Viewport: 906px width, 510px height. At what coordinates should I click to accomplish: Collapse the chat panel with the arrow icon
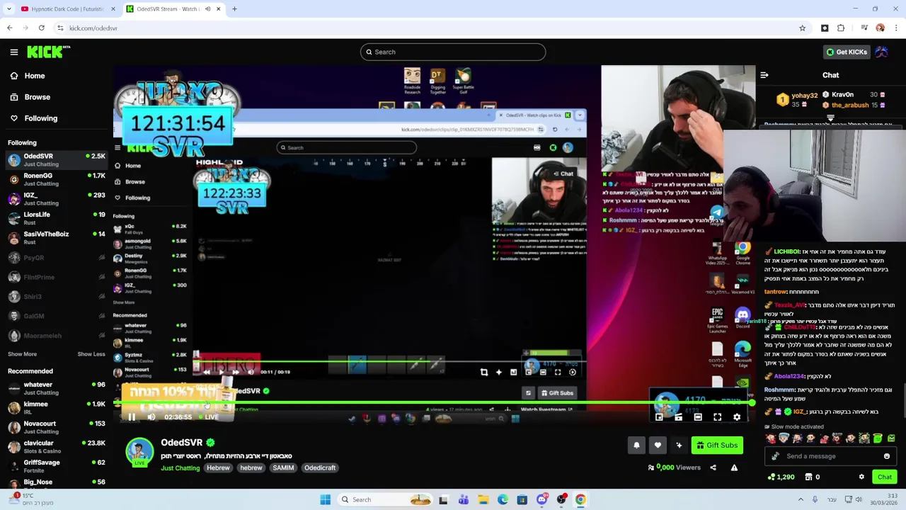point(764,75)
